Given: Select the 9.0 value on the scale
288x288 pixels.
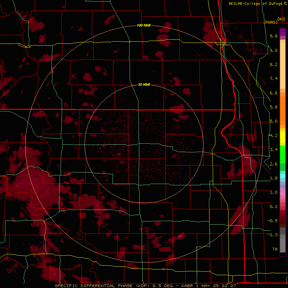Looking at the screenshot, I should tap(274, 50).
